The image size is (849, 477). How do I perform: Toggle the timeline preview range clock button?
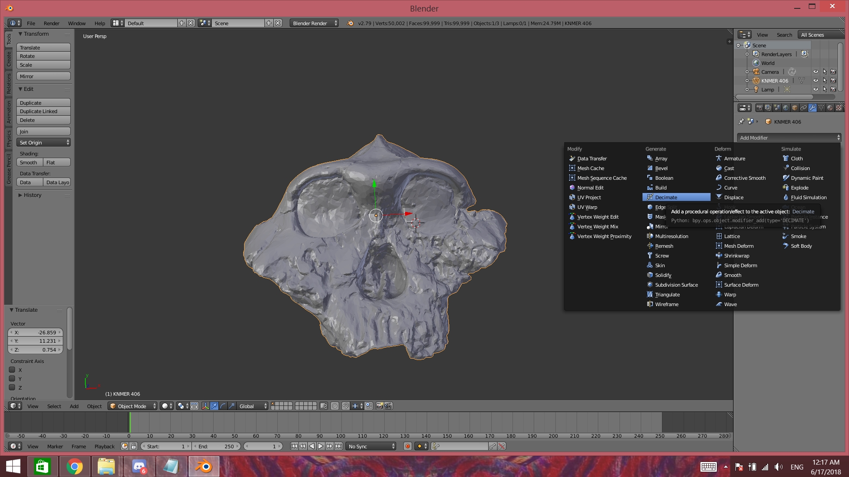[125, 447]
